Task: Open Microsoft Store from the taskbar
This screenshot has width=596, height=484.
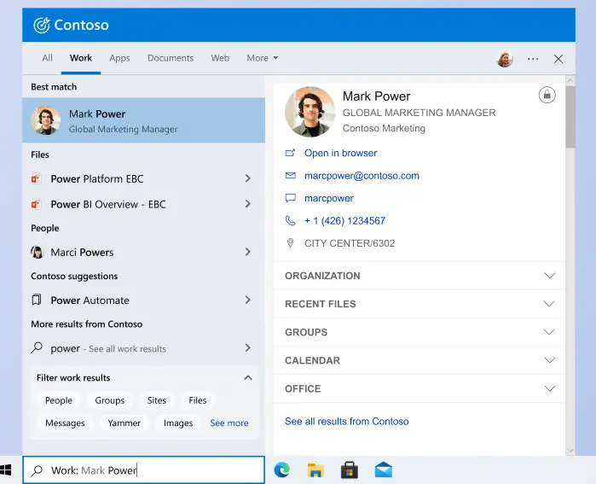Action: [350, 470]
